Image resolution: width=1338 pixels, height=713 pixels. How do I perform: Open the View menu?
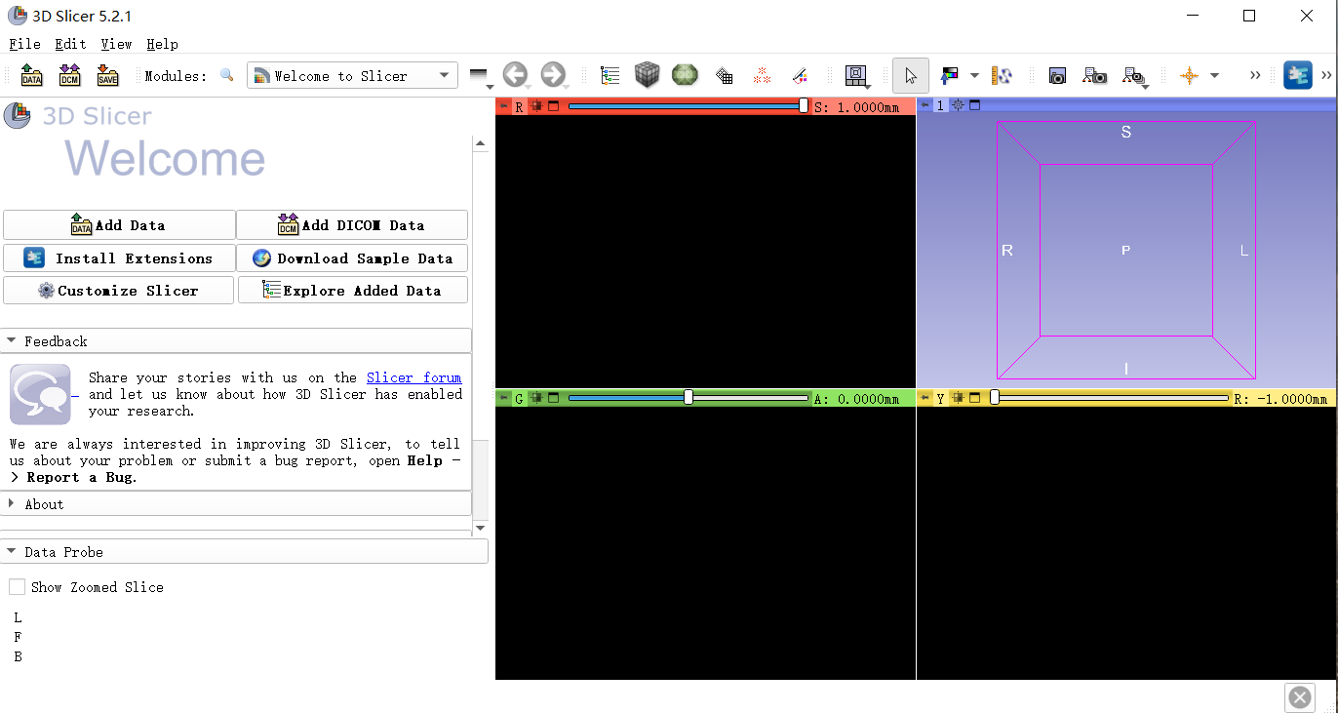coord(116,44)
